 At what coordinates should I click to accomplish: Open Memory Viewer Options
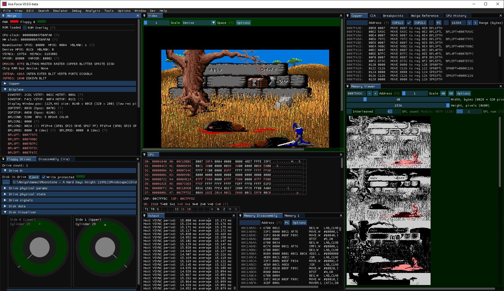463,93
